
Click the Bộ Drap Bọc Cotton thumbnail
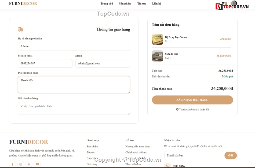(157, 39)
